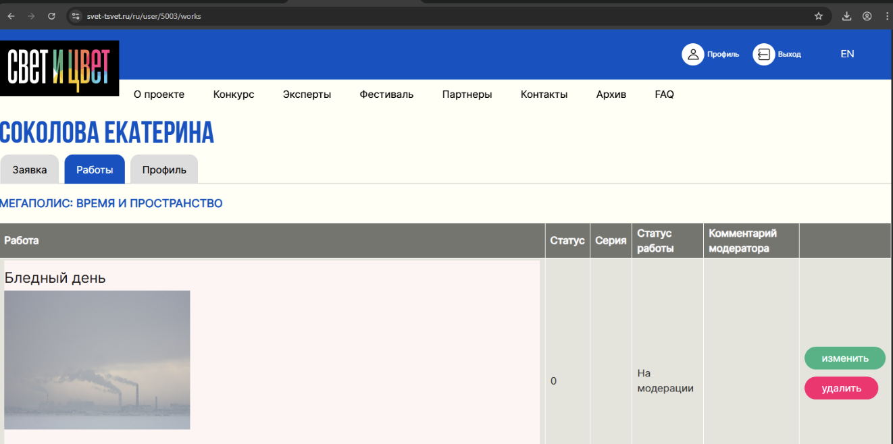This screenshot has height=444, width=893.
Task: Open the Конкурс menu item
Action: click(x=234, y=94)
